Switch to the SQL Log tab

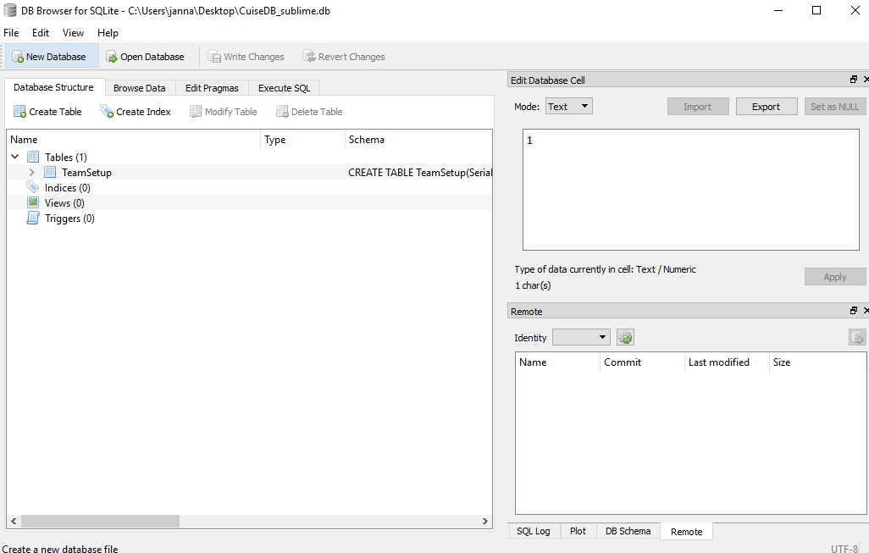[x=534, y=531]
